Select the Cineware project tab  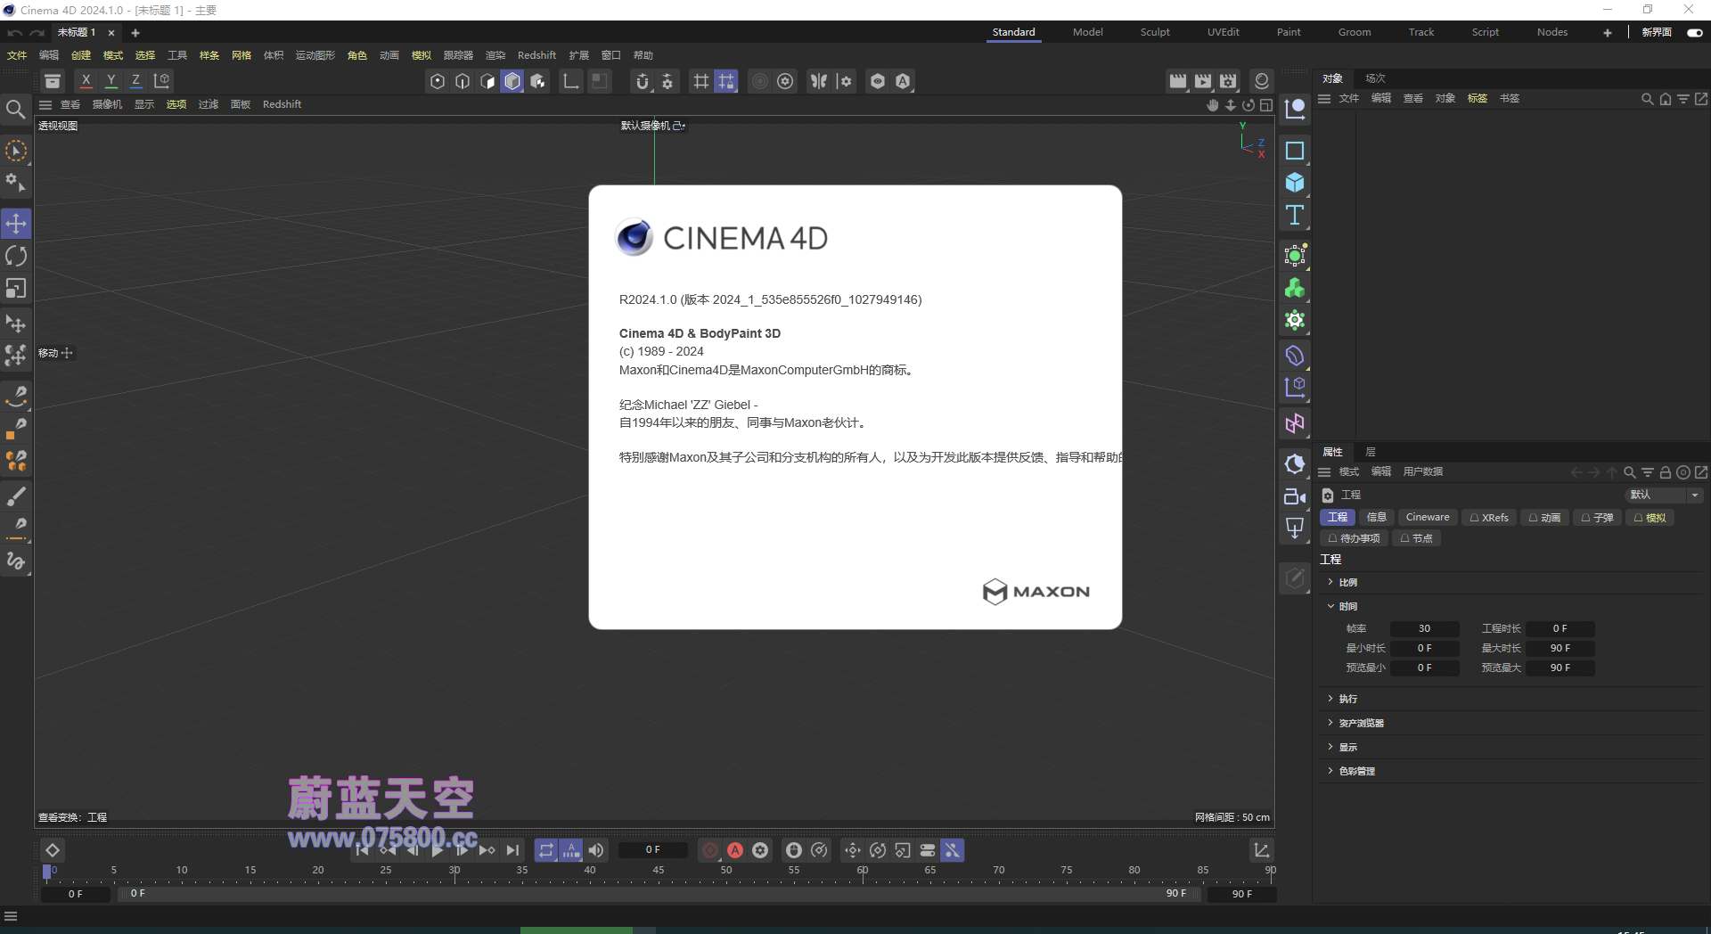pyautogui.click(x=1428, y=517)
